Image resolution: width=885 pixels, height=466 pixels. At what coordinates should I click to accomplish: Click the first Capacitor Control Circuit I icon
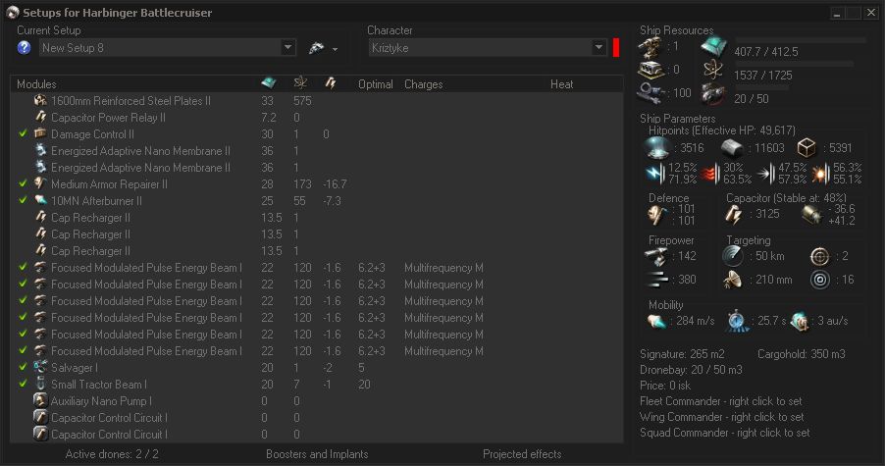tap(40, 418)
